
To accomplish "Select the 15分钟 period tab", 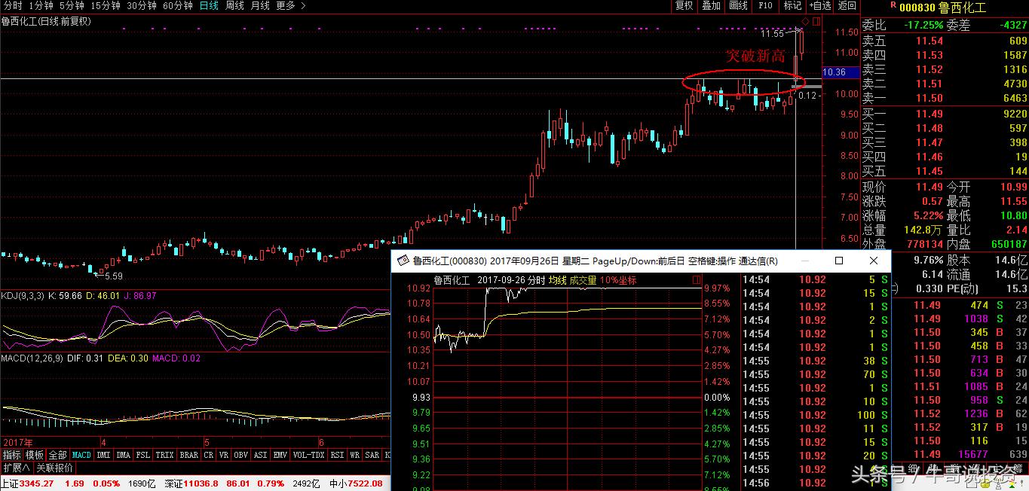I will click(105, 5).
